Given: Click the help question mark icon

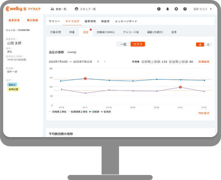Looking at the screenshot, I should [x=185, y=9].
